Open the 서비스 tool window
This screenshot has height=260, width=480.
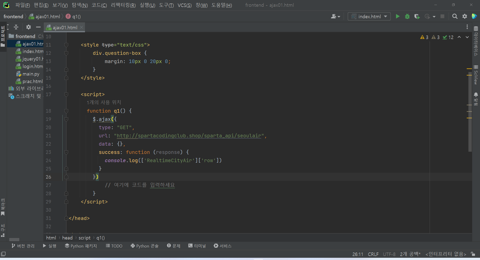[x=223, y=246]
